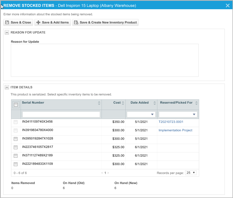Go to next page arrow
Image resolution: width=233 pixels, height=198 pixels.
pos(108,173)
